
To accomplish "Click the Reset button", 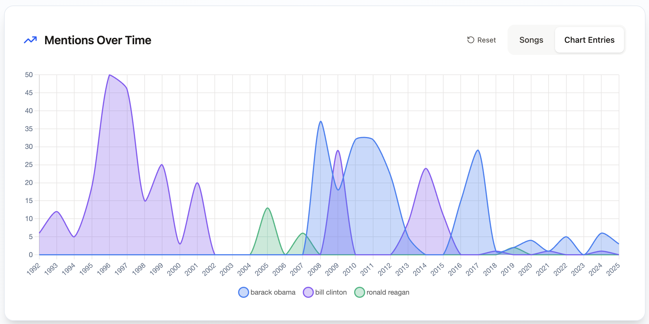I will (x=482, y=40).
